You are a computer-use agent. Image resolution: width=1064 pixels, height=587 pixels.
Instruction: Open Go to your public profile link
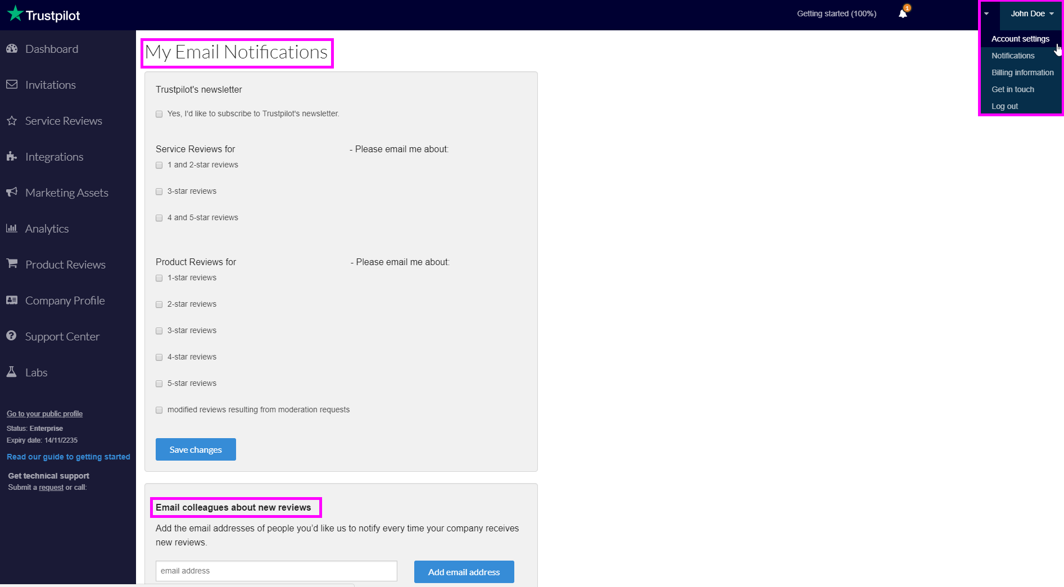pyautogui.click(x=44, y=414)
